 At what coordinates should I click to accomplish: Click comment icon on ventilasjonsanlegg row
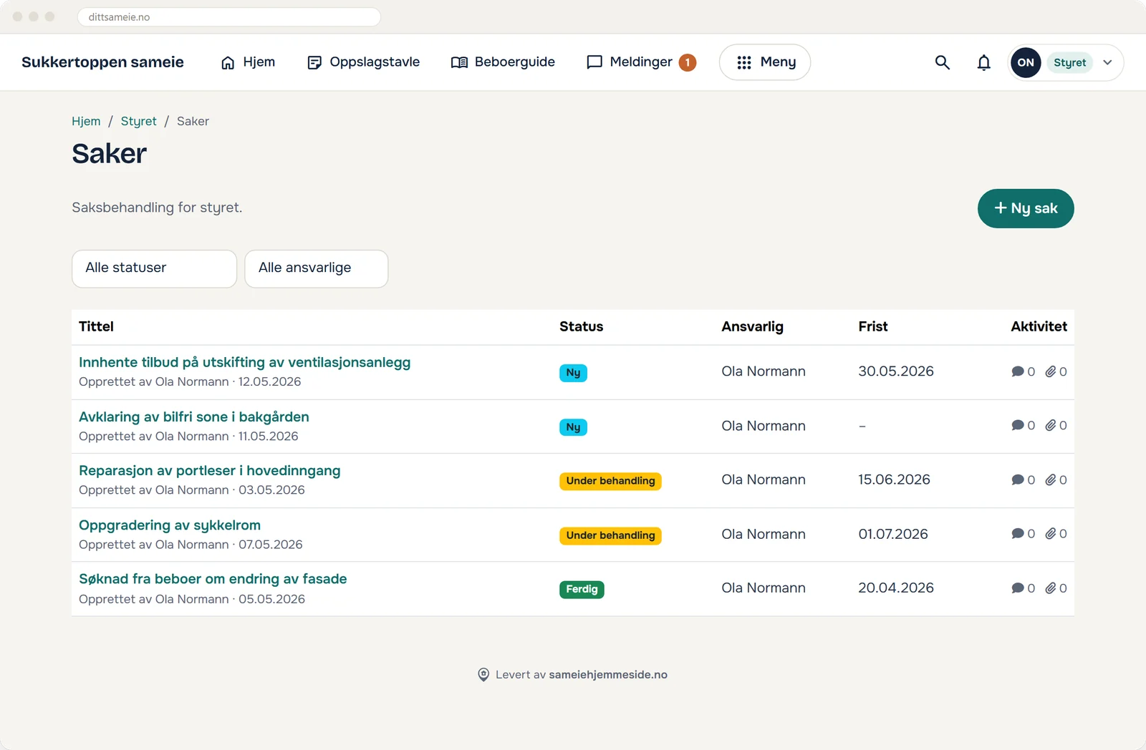point(1018,371)
